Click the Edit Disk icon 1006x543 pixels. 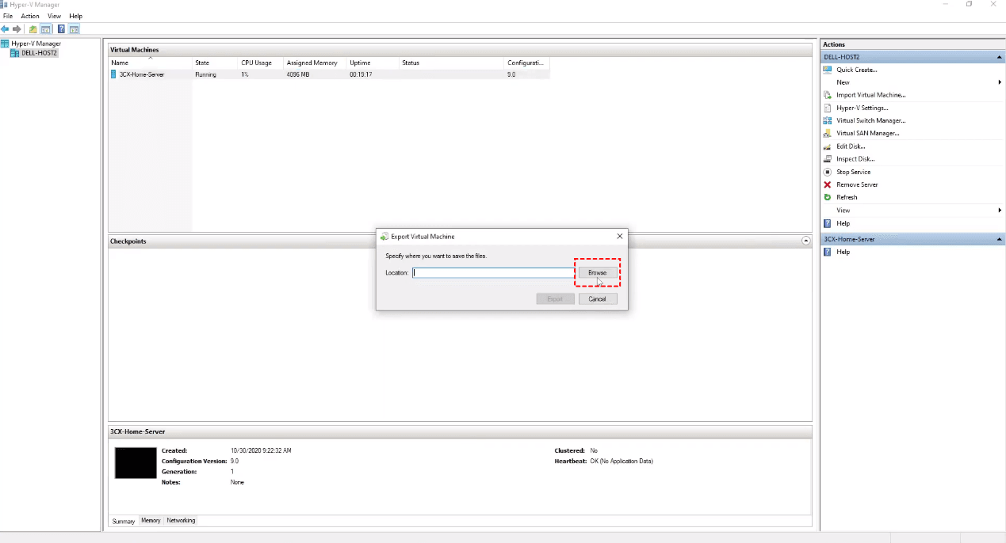click(828, 146)
